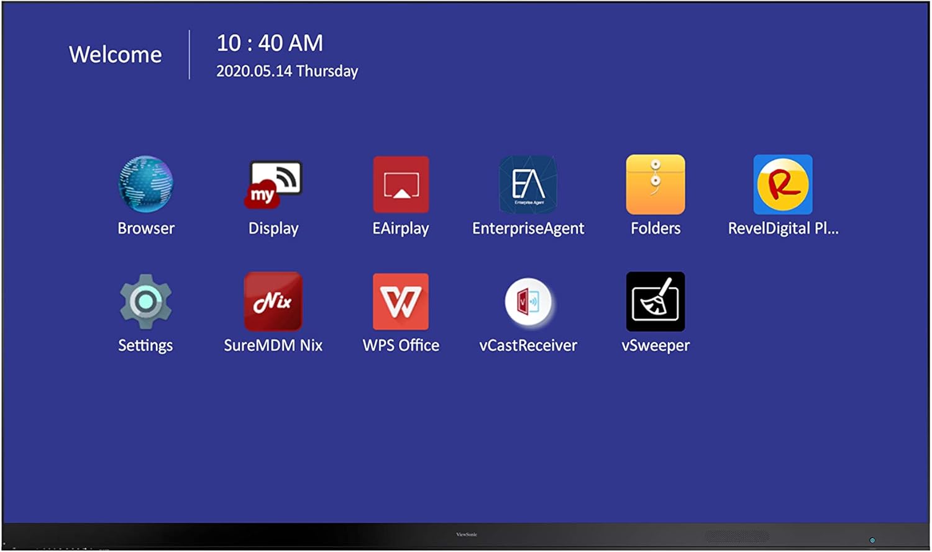
Task: Click the "vCastReceiver" text label
Action: 528,345
